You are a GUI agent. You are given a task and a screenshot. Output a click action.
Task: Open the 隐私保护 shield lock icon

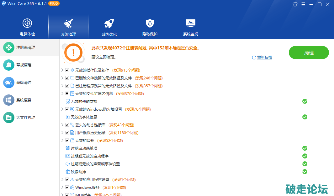click(150, 23)
